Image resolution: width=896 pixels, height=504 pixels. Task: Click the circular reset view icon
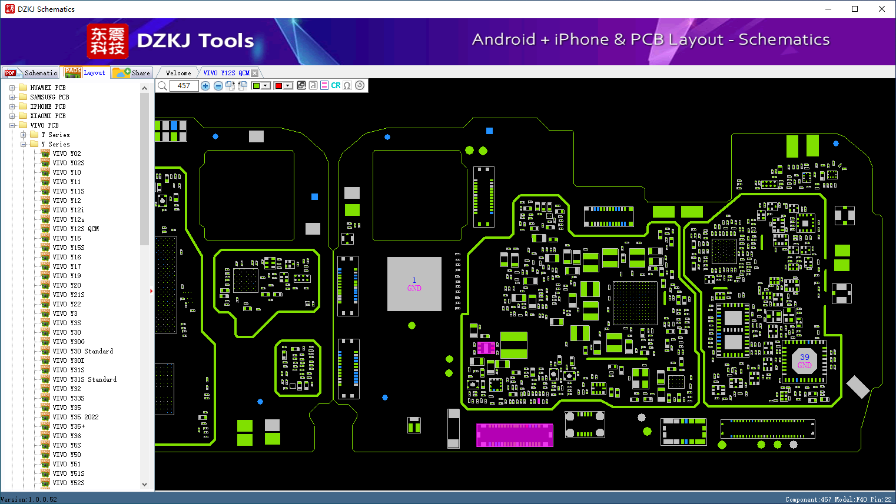pyautogui.click(x=360, y=85)
